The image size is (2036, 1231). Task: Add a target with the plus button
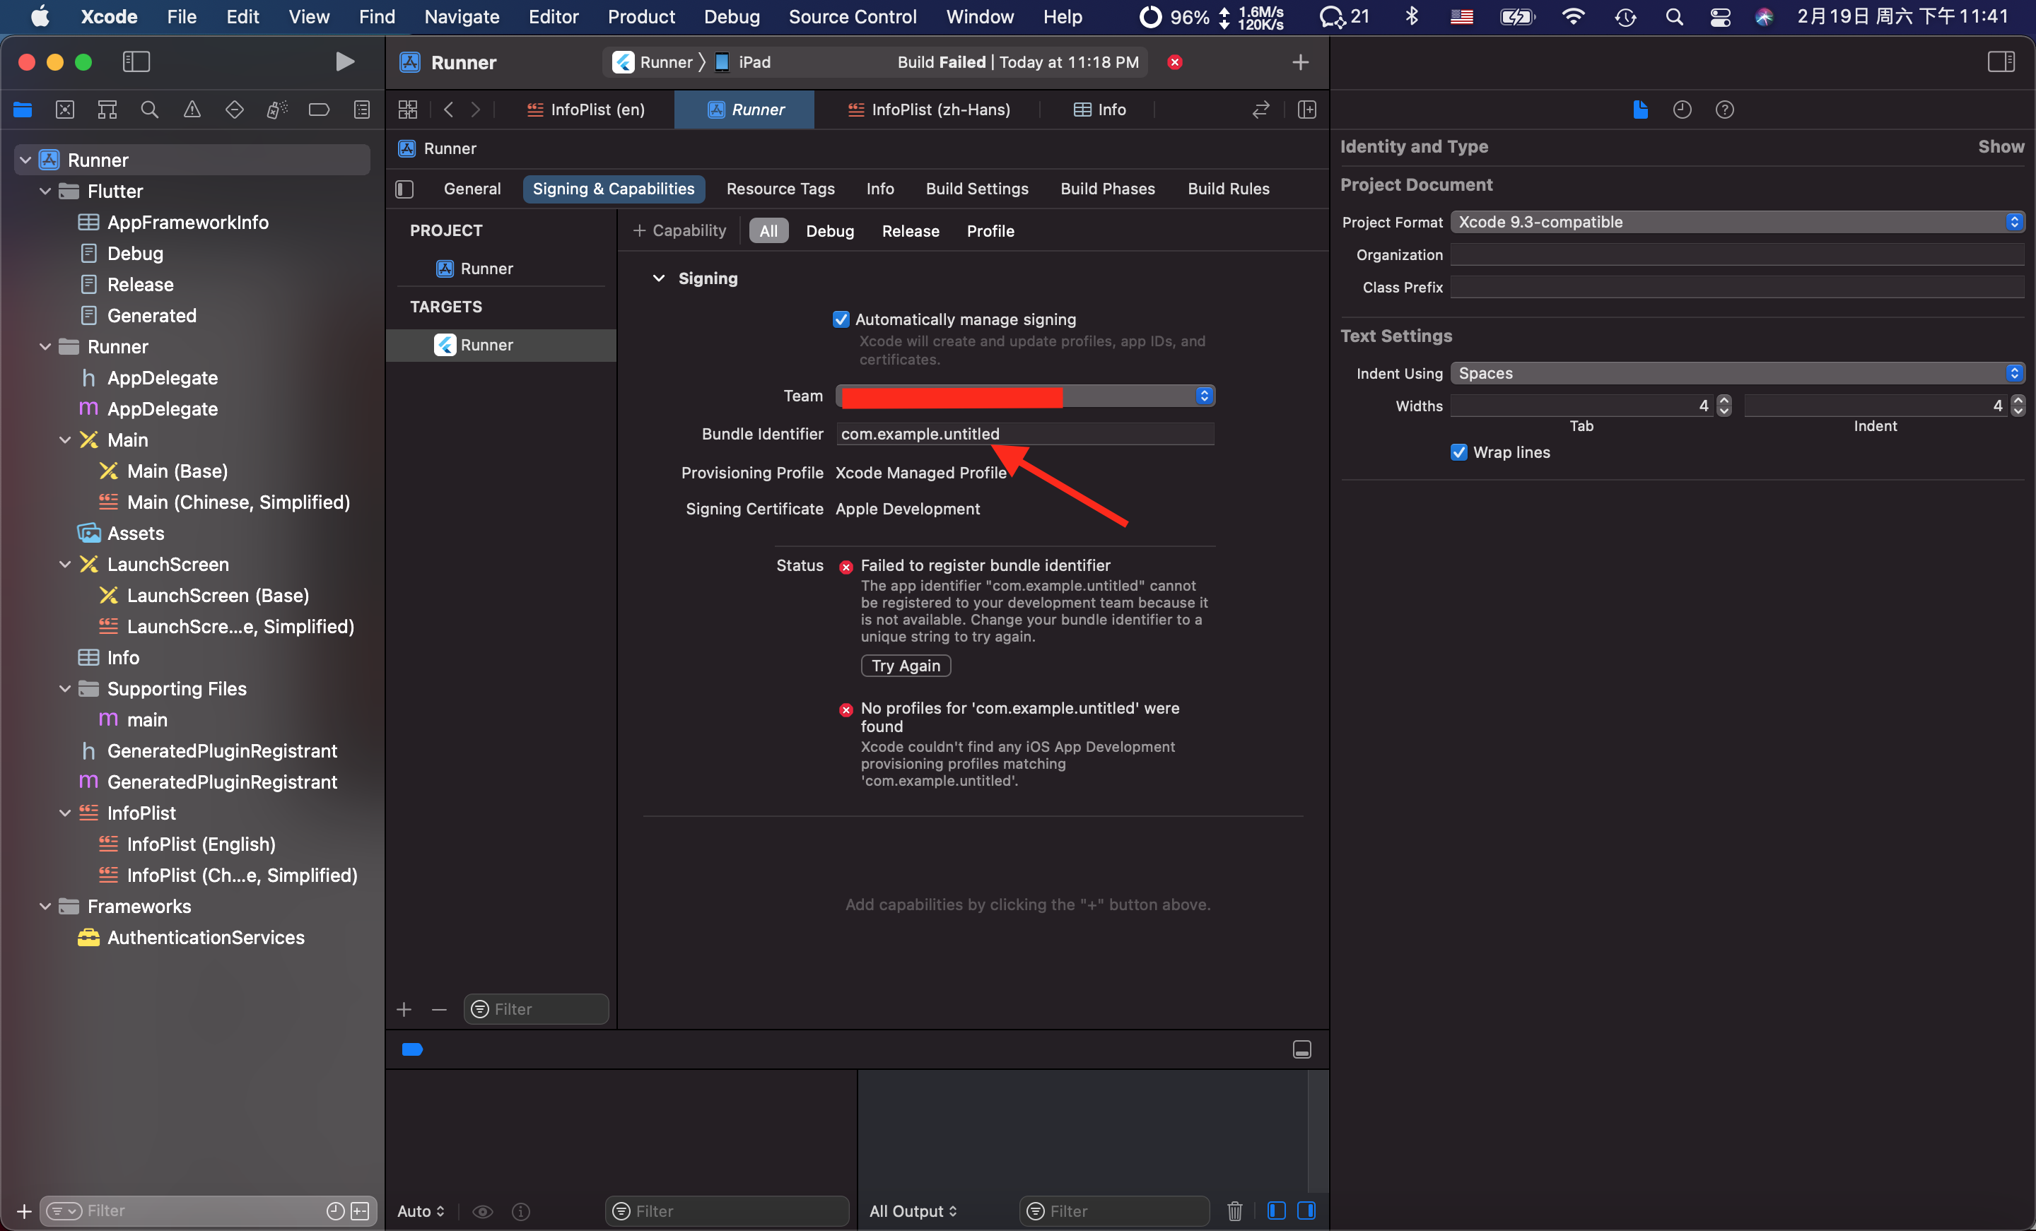click(404, 1010)
